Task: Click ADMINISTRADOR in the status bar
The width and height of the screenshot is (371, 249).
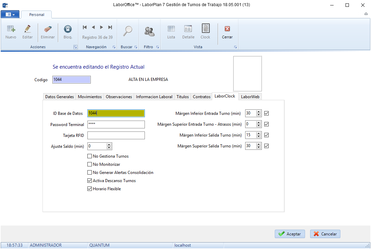Action: click(x=46, y=245)
